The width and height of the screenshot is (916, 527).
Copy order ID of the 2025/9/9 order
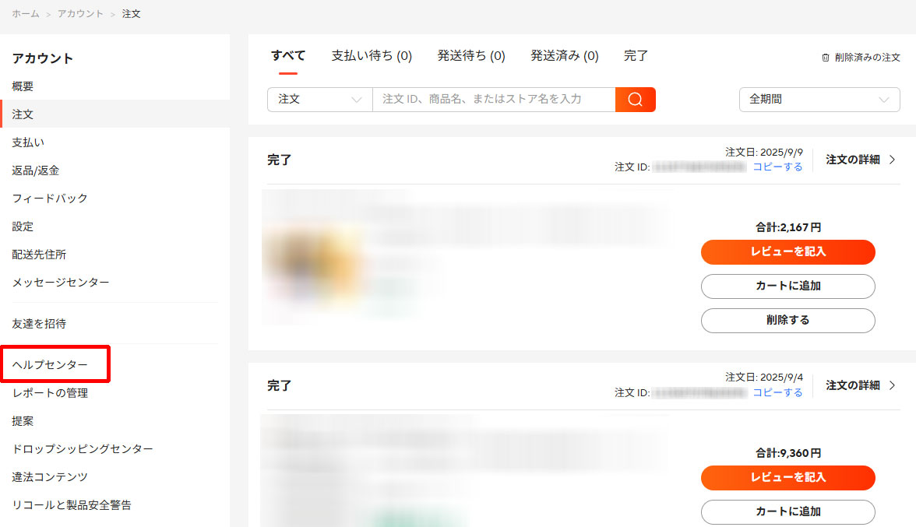[x=777, y=167]
